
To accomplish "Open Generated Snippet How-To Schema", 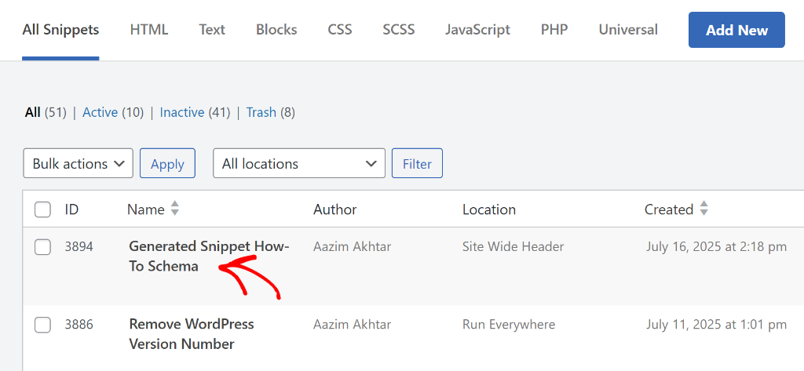I will tap(209, 256).
